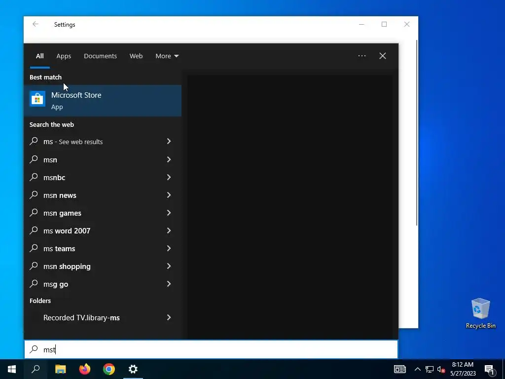Maximize the Settings window
The width and height of the screenshot is (505, 379).
[384, 24]
